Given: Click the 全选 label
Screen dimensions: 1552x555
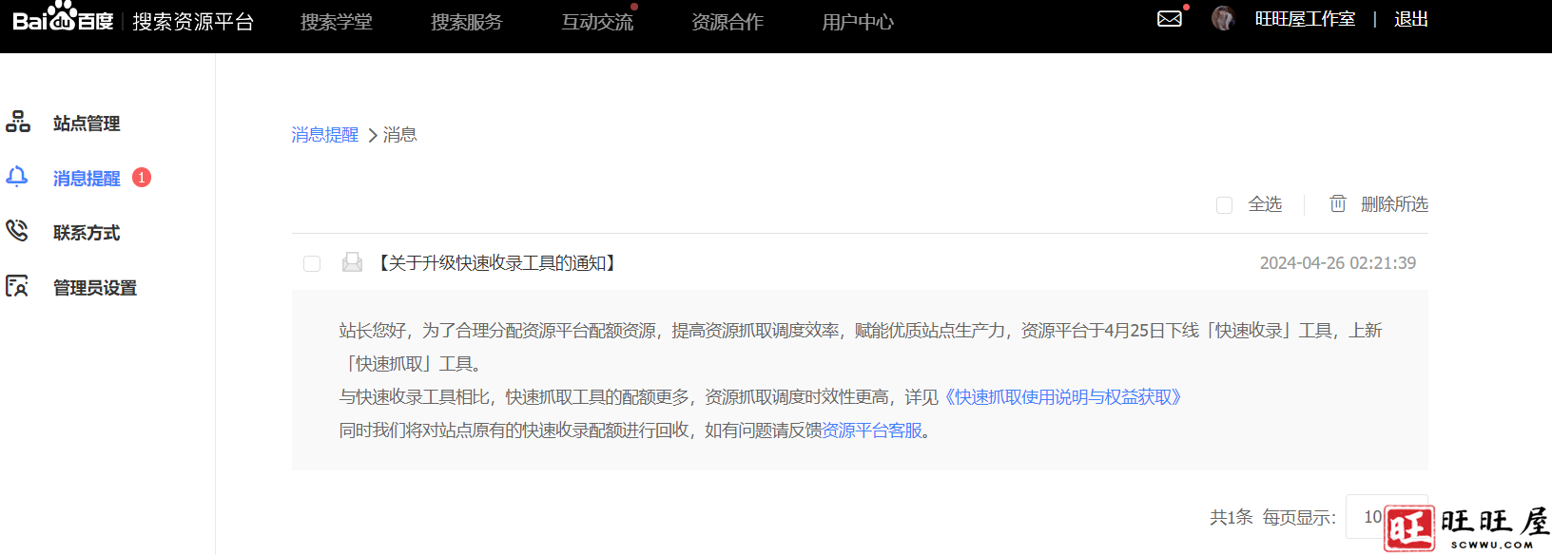Looking at the screenshot, I should click(1265, 204).
